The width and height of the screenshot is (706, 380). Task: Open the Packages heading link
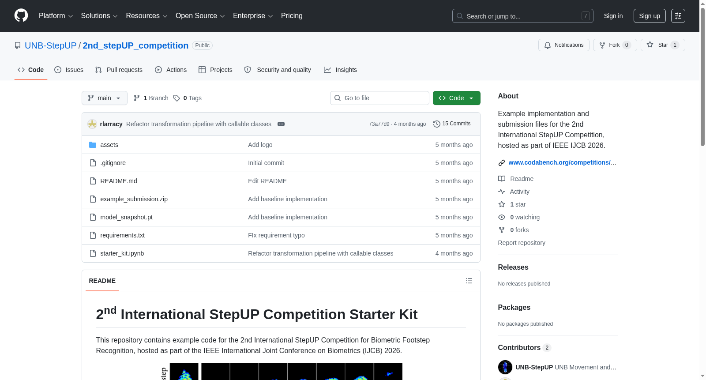(514, 308)
